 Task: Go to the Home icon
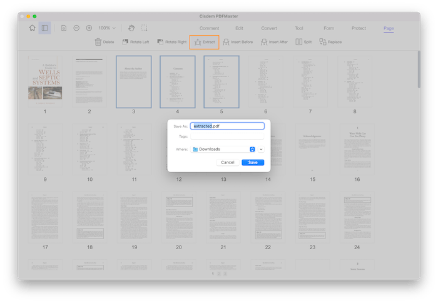(x=33, y=28)
